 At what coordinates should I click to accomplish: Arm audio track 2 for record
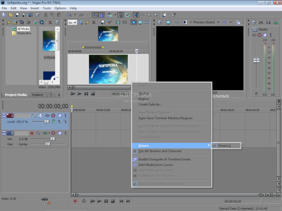point(32,133)
